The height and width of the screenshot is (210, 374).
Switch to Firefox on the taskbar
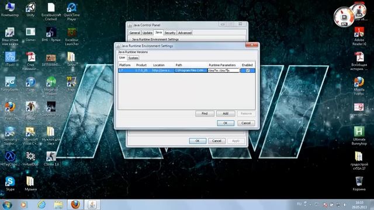coord(75,205)
